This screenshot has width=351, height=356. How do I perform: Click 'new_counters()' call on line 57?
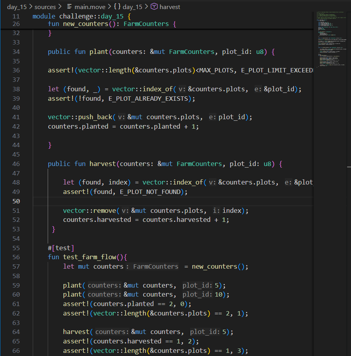[x=218, y=267]
